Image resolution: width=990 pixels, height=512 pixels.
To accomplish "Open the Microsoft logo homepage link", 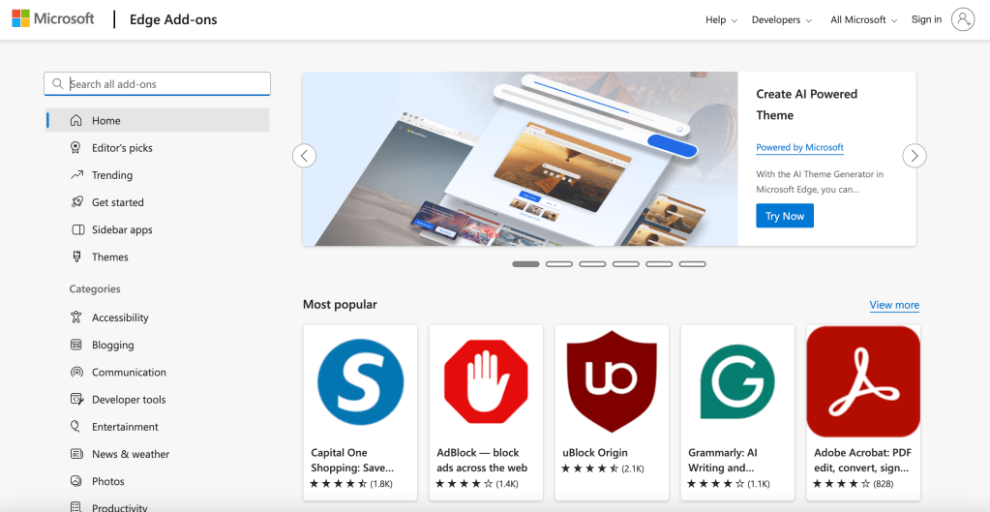I will click(53, 19).
